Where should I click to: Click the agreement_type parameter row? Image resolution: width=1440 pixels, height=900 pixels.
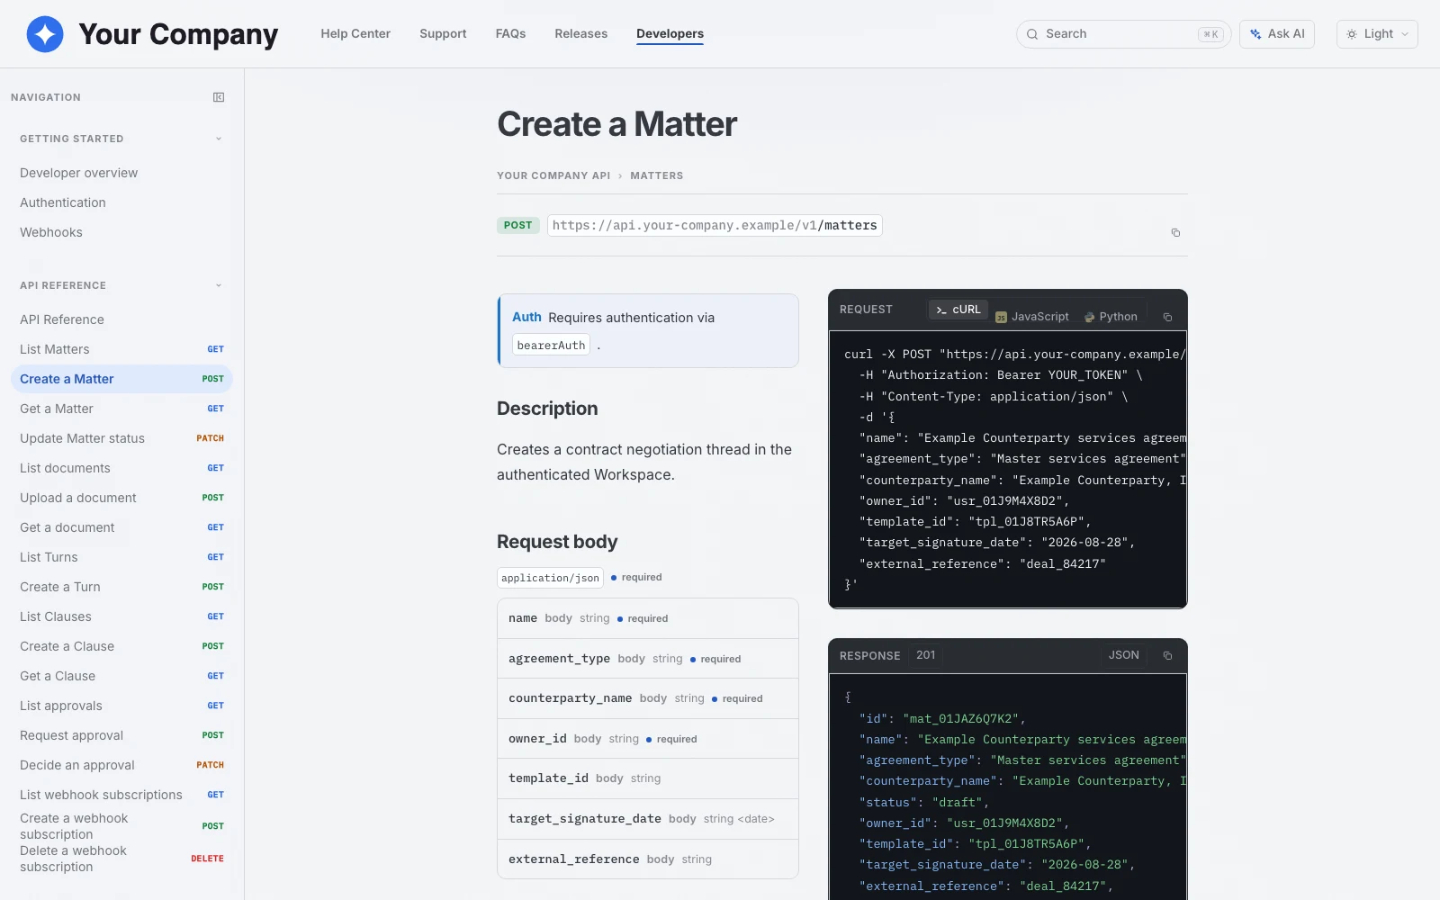click(647, 659)
